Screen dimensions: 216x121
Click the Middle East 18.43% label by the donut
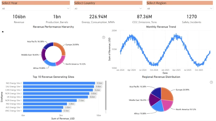(x=30, y=55)
